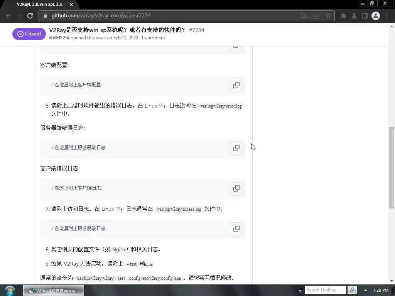The height and width of the screenshot is (296, 395).
Task: Click the desktop search magnifier button
Action: pyautogui.click(x=352, y=290)
